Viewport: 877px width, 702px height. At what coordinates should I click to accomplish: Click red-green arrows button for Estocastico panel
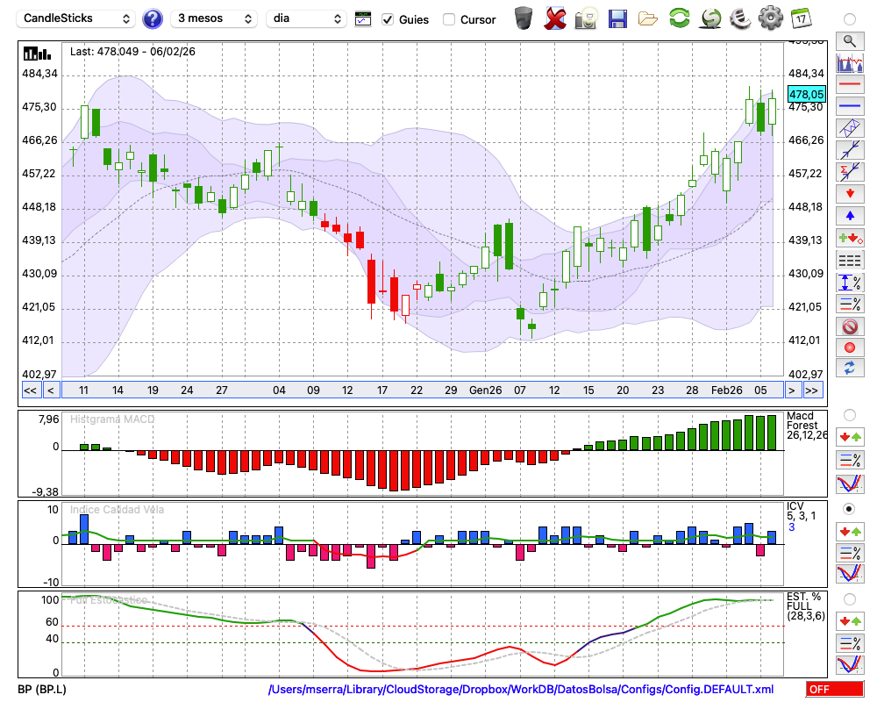coord(850,620)
